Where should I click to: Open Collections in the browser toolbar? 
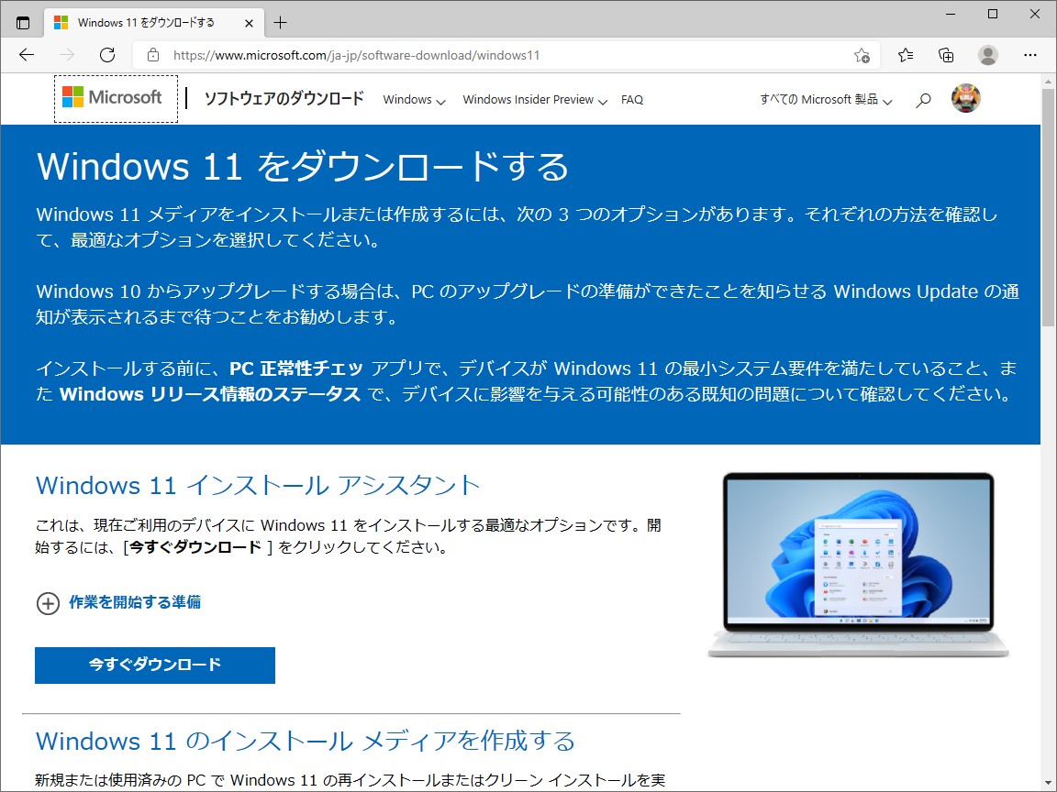click(x=946, y=55)
